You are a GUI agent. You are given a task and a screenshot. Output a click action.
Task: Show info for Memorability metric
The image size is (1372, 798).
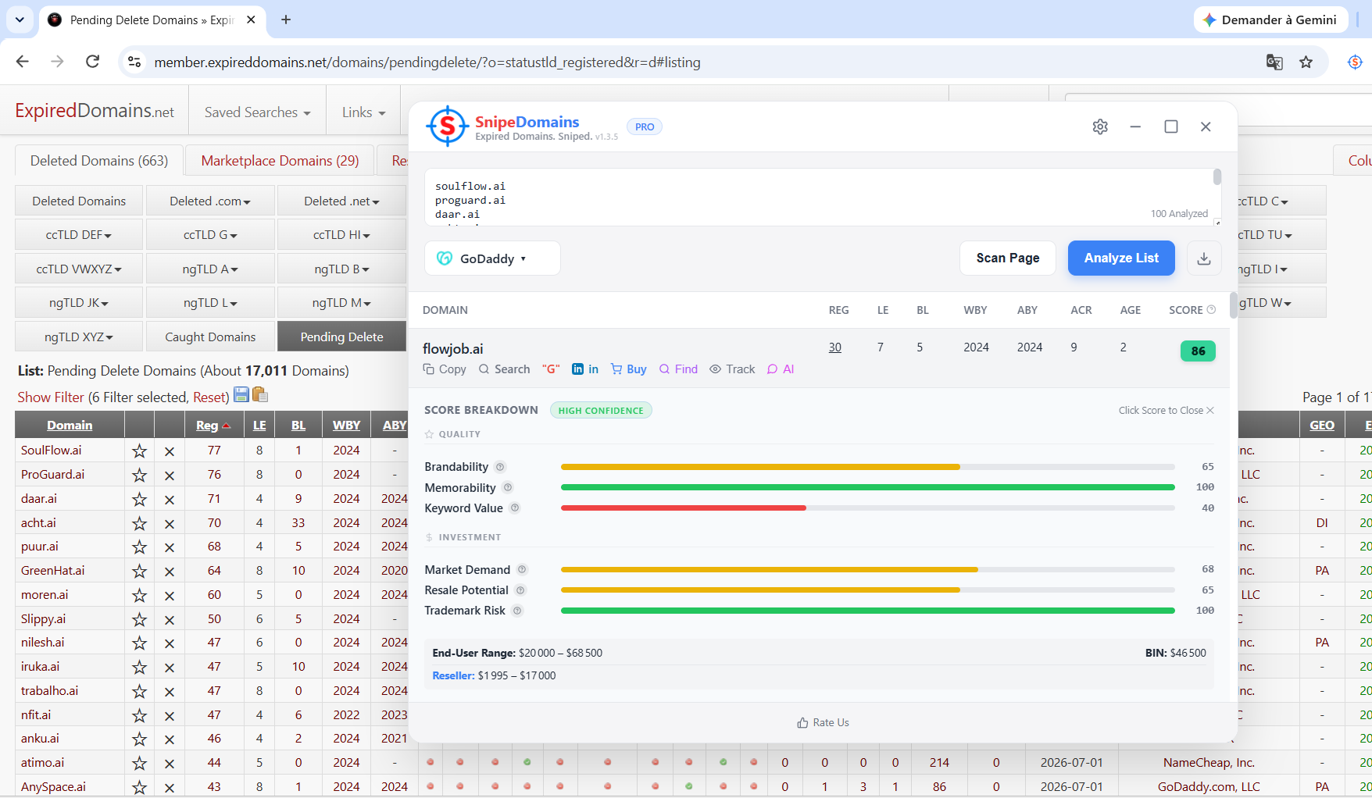508,488
